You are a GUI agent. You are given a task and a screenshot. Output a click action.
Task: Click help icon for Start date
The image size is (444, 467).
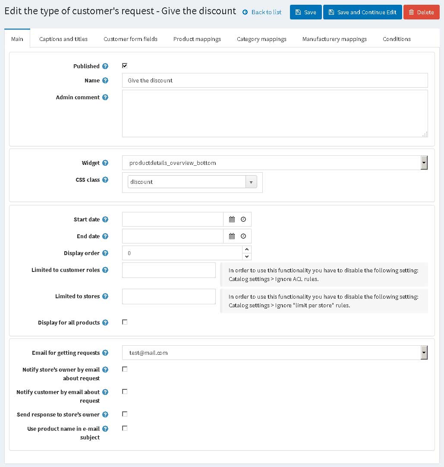tap(105, 219)
